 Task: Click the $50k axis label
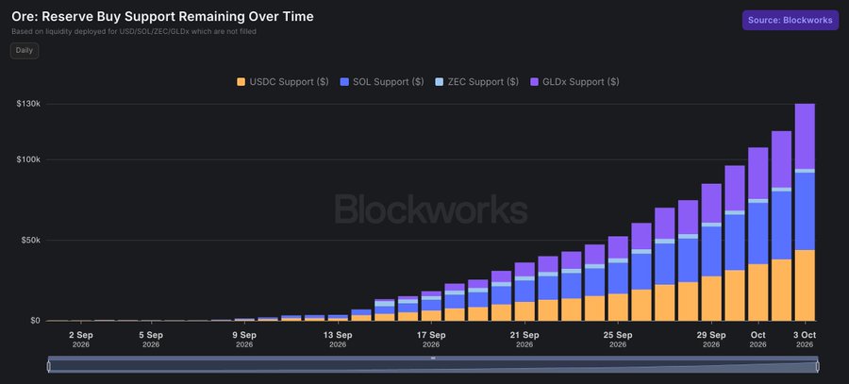click(30, 240)
